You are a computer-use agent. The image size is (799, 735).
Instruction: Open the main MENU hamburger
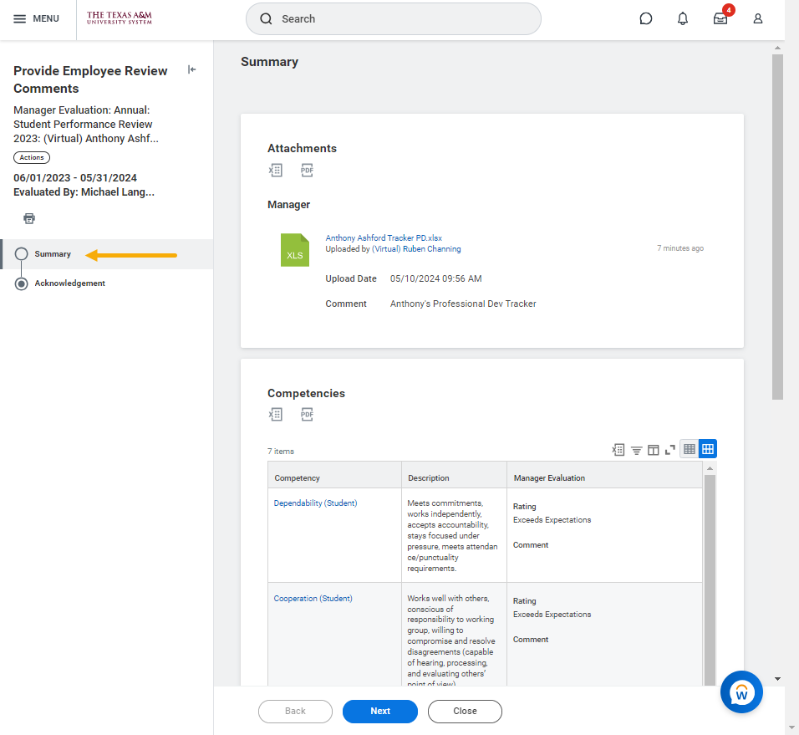click(x=37, y=19)
